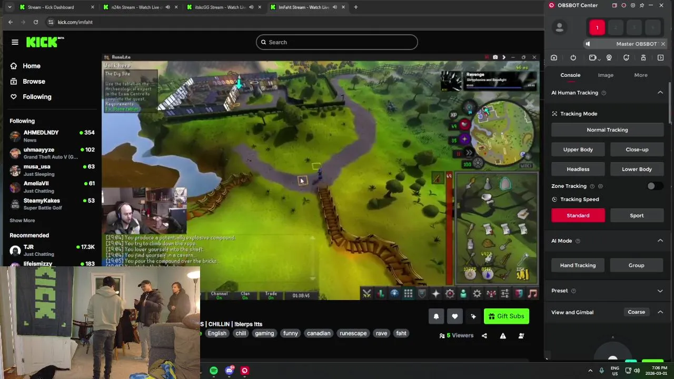Select Normal Tracking button
This screenshot has width=674, height=379.
pos(607,130)
